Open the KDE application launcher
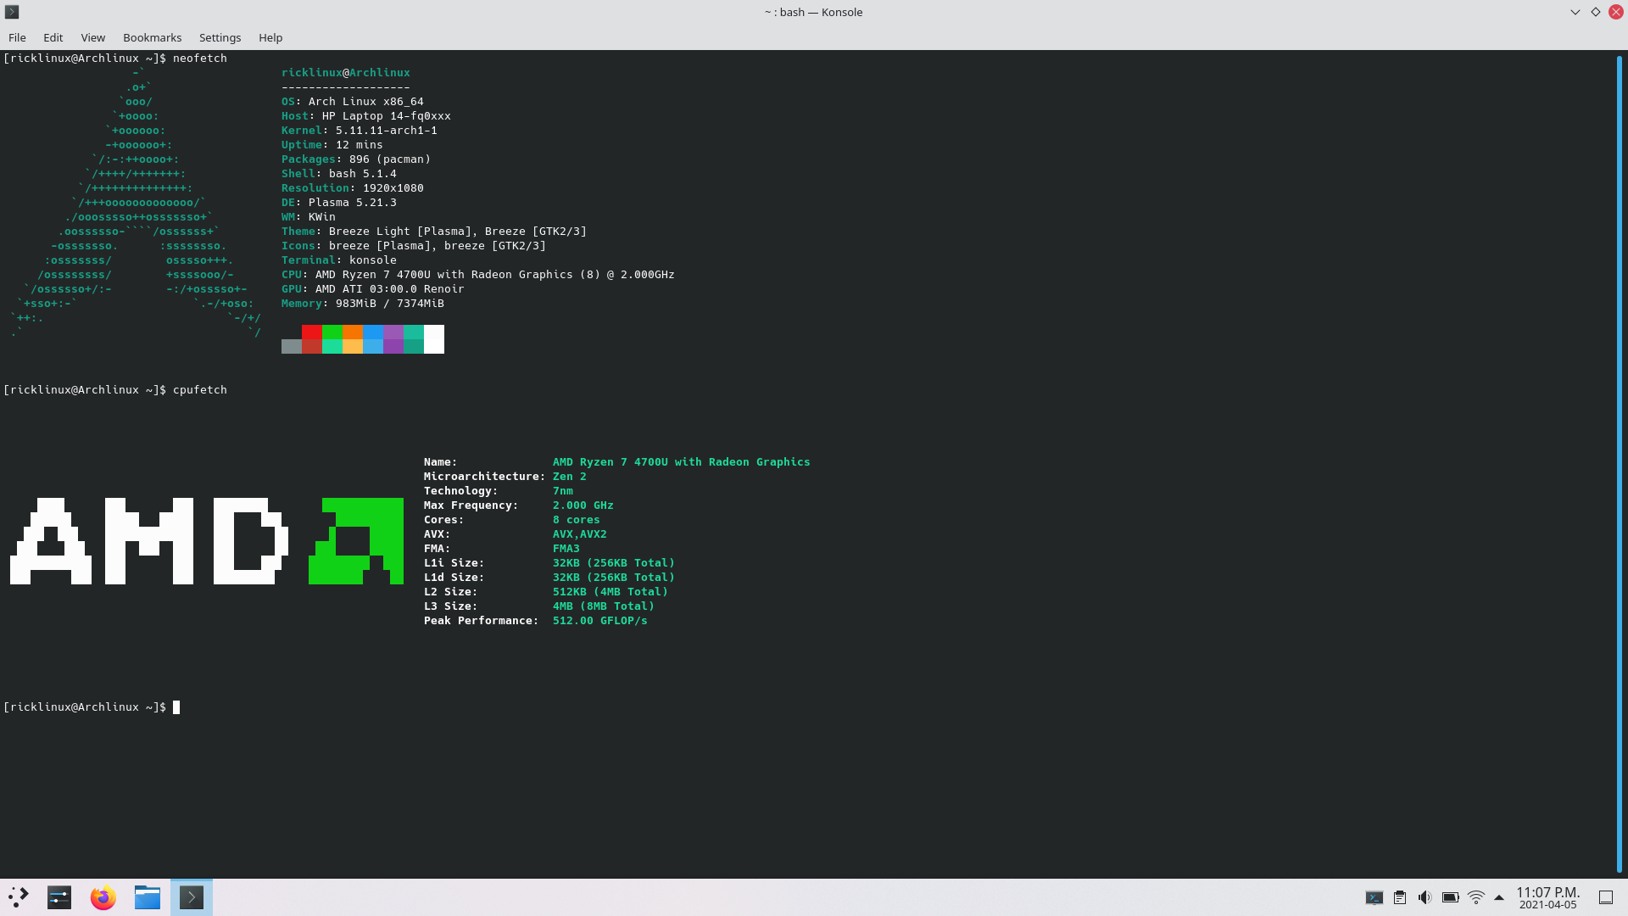Image resolution: width=1628 pixels, height=916 pixels. 19,897
